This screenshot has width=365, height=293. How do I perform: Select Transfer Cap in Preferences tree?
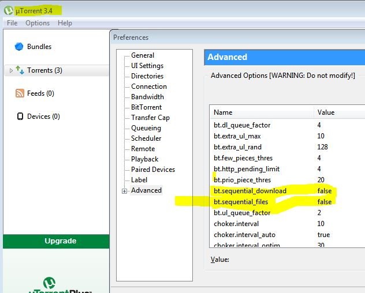point(150,118)
